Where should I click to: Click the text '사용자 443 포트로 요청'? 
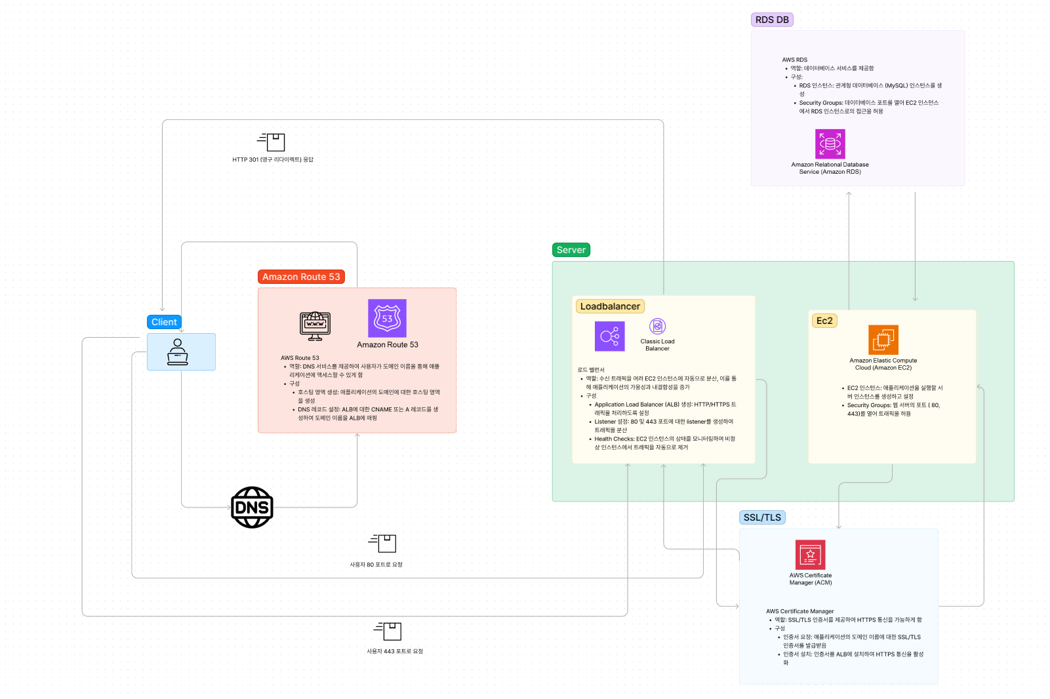click(395, 651)
